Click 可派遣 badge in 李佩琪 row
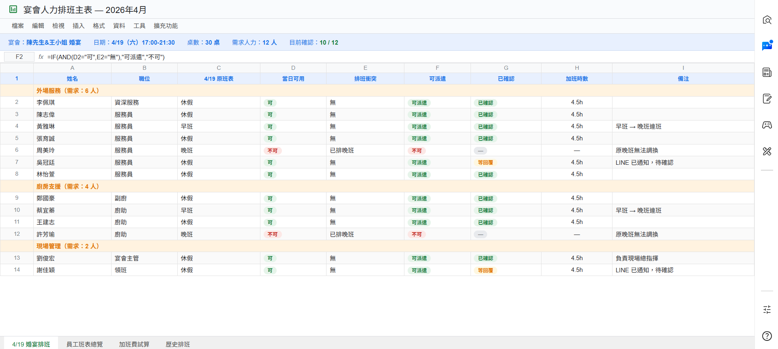778x349 pixels. (419, 103)
